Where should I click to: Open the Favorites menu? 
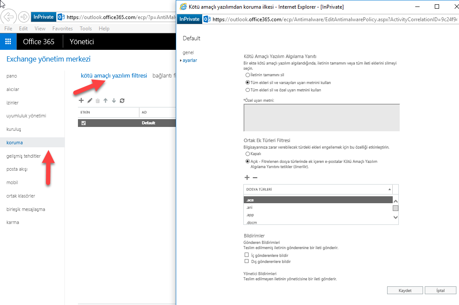[x=63, y=29]
